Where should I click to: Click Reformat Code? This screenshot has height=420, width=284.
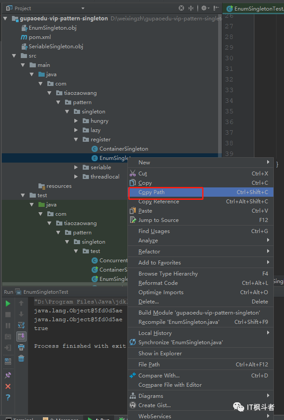coord(200,283)
